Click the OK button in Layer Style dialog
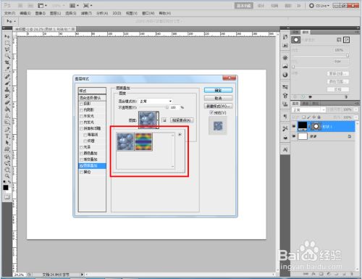The width and height of the screenshot is (362, 279). [218, 90]
